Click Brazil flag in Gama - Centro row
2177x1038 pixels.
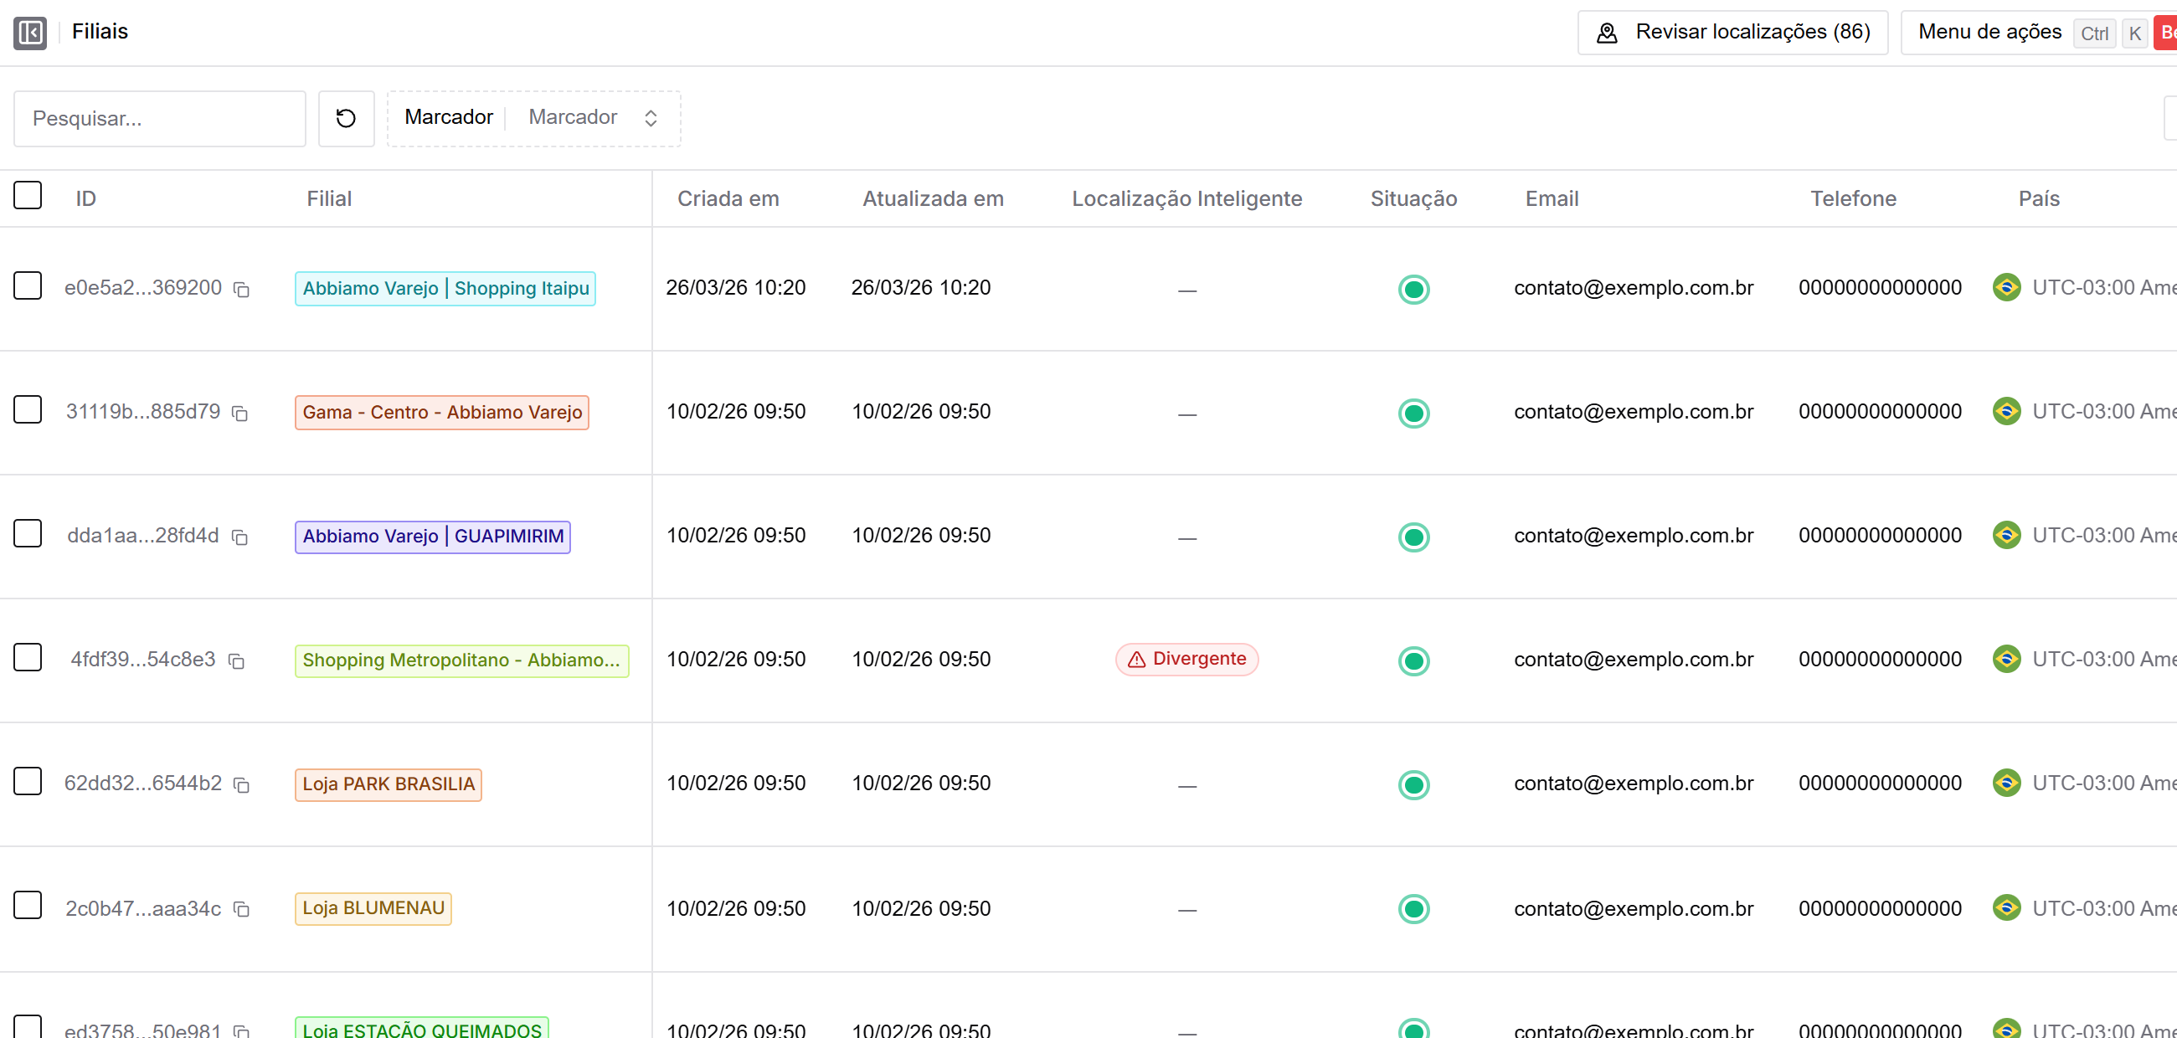click(2006, 411)
